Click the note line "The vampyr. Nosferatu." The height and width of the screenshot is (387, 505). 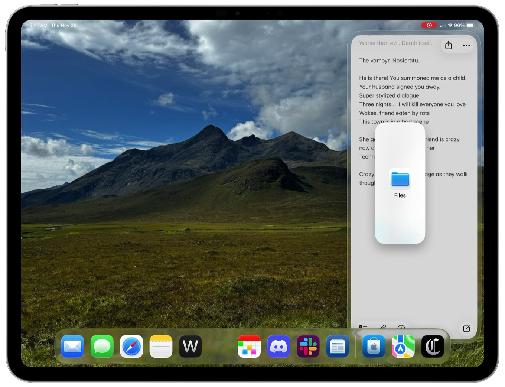click(x=389, y=61)
